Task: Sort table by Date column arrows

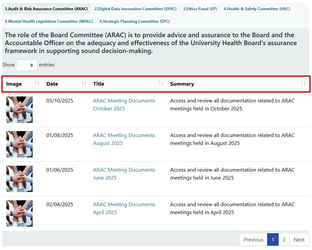Action: click(x=84, y=83)
